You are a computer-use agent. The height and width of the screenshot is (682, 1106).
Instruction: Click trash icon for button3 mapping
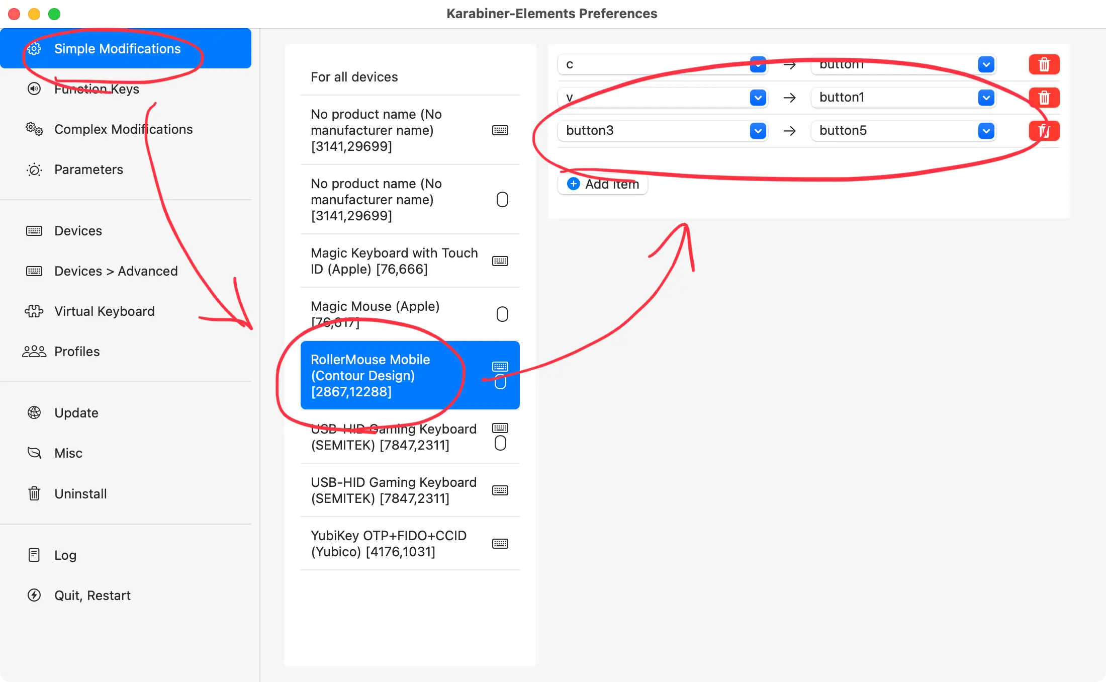(x=1044, y=131)
